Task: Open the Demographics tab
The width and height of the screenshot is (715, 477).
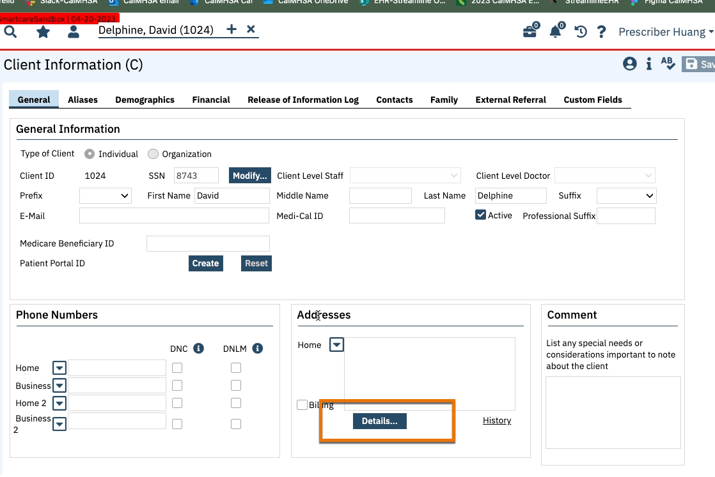Action: pyautogui.click(x=145, y=100)
